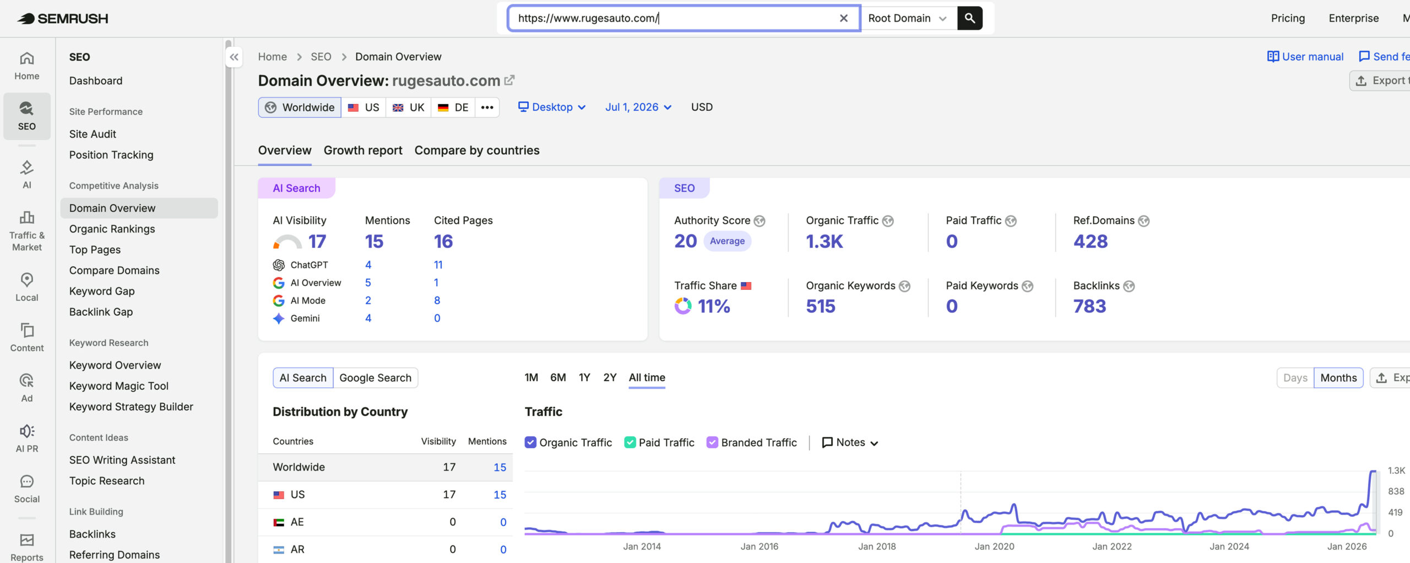Expand the Notes dropdown
The image size is (1410, 563).
tap(850, 442)
